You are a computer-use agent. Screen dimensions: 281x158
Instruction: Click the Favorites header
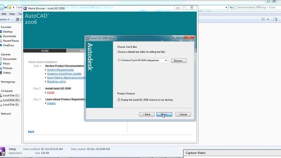click(6, 27)
